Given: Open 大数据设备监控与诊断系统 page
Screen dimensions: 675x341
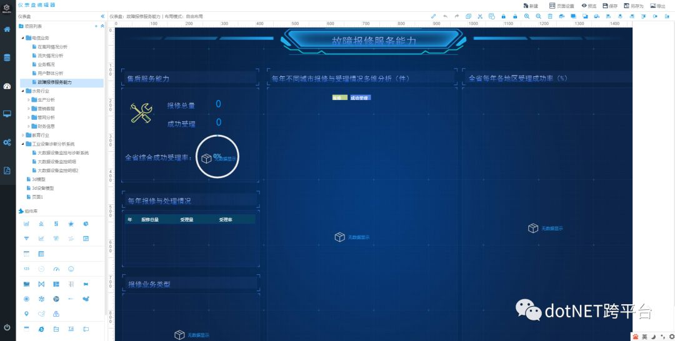Looking at the screenshot, I should click(63, 152).
